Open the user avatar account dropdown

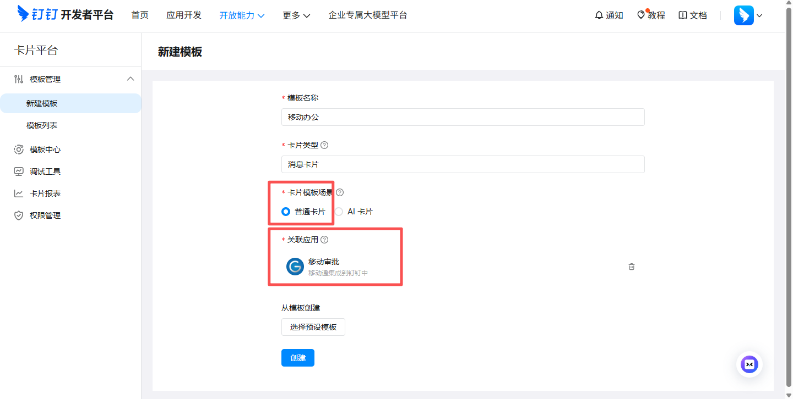[748, 15]
